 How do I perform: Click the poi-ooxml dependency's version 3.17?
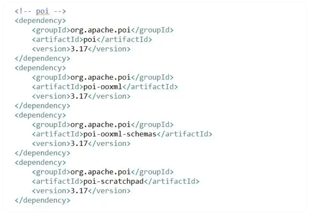pyautogui.click(x=79, y=96)
